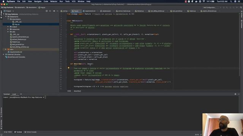The width and height of the screenshot is (243, 136).
Task: Switch to test_pyramid.py editor tab
Action: coord(177,11)
